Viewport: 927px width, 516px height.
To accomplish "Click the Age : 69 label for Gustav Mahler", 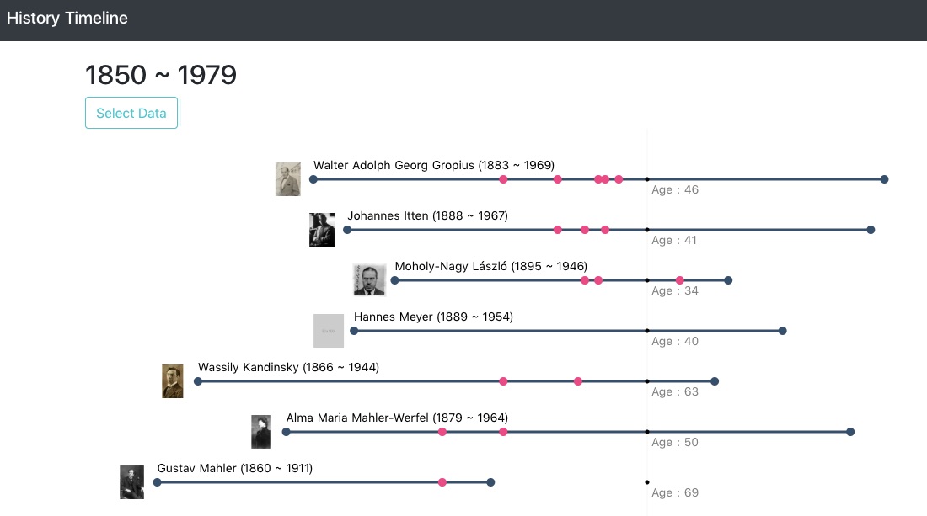I will [x=674, y=492].
